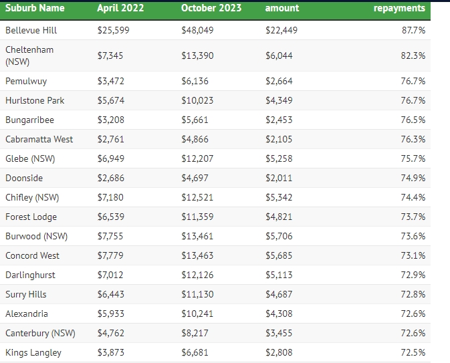Select Cheltenham (NSW) suburb cell

click(x=29, y=55)
